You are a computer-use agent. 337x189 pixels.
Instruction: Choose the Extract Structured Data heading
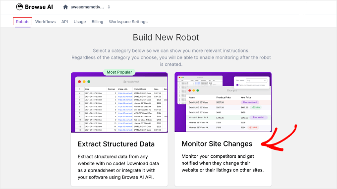(116, 144)
